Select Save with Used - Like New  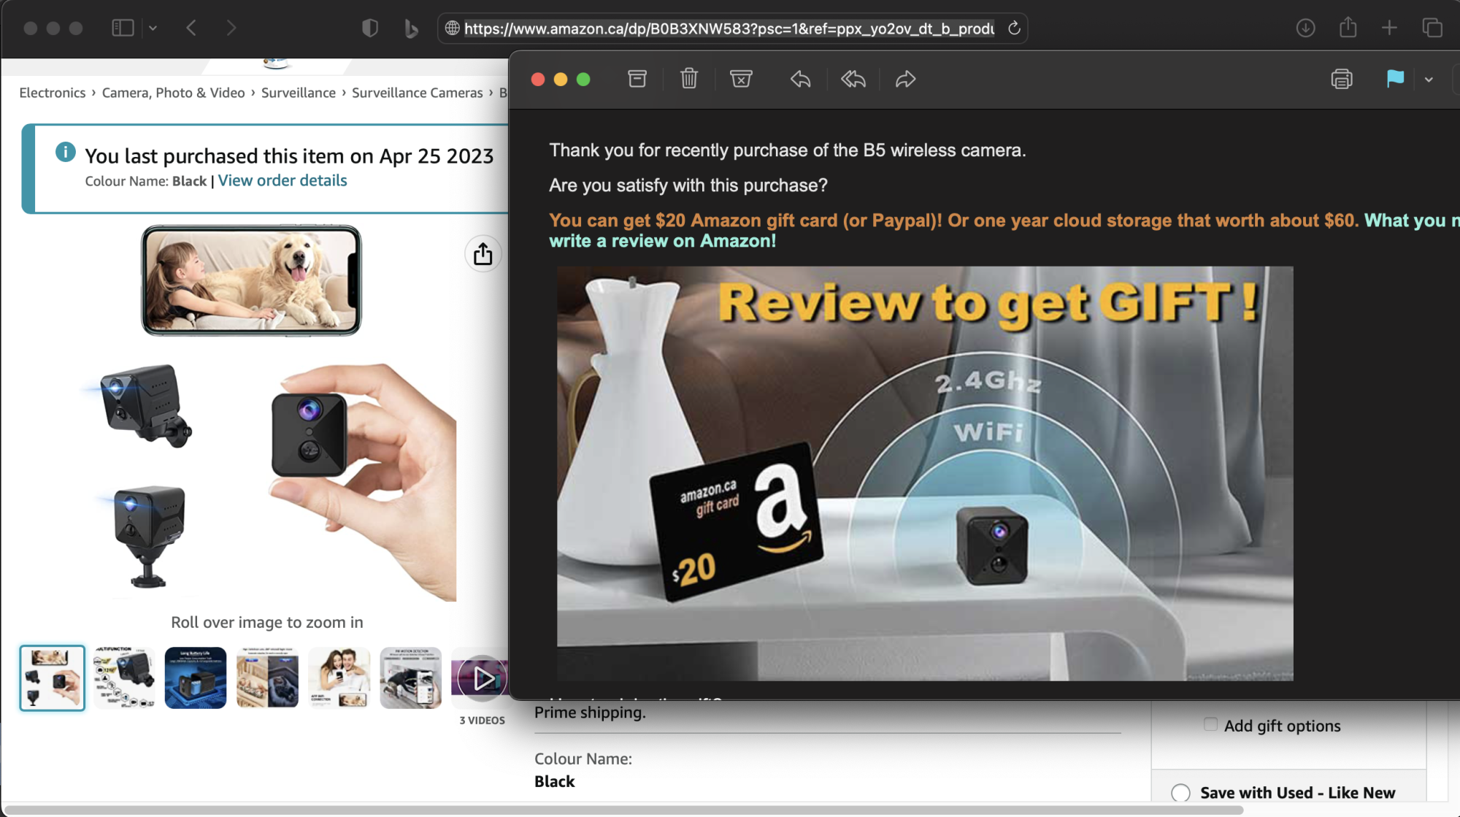point(1180,793)
